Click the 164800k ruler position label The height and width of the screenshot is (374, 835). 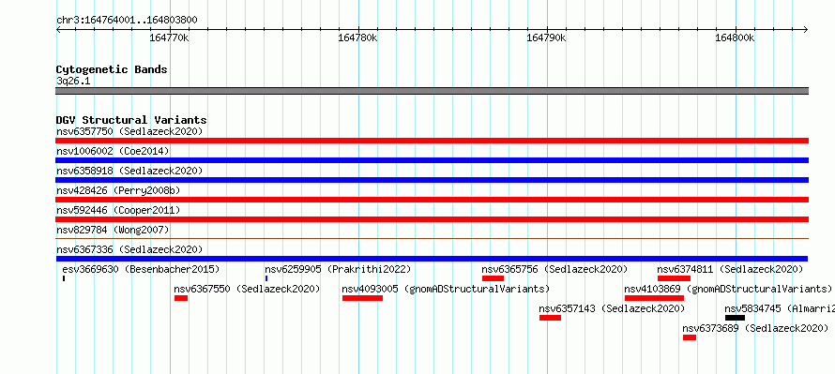click(x=735, y=38)
